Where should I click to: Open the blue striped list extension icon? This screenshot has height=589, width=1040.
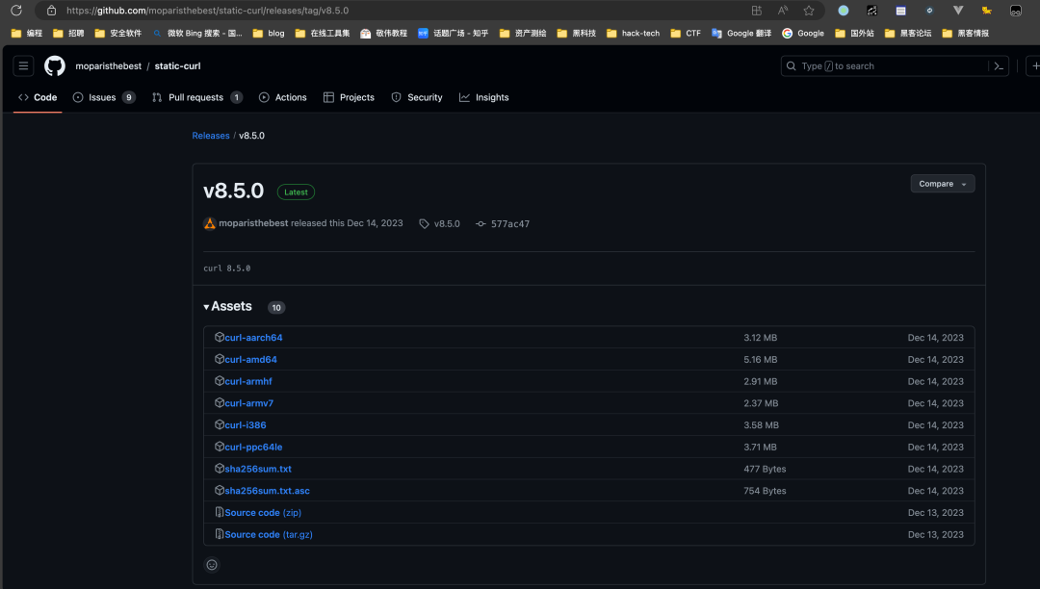point(900,11)
